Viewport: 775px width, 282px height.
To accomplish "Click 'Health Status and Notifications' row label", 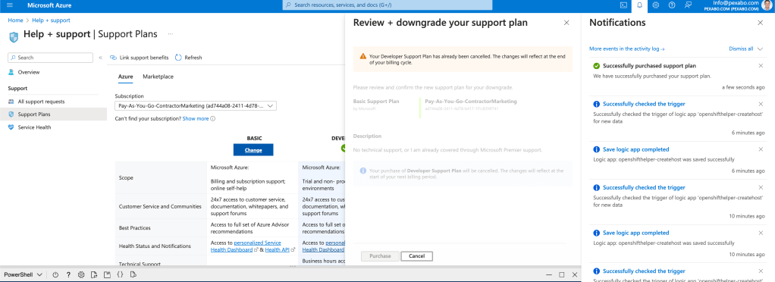I will 155,246.
